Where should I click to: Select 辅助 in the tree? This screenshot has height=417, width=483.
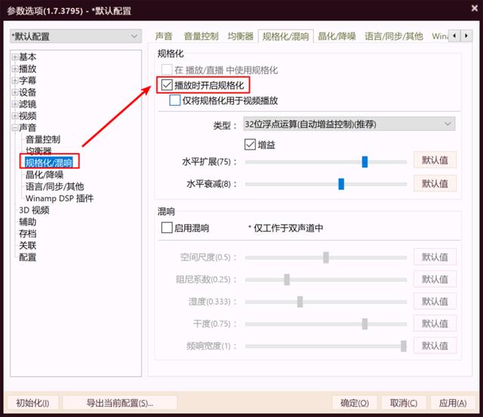28,222
